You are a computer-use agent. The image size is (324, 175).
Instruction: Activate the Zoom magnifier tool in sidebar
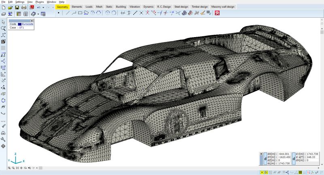(3, 28)
